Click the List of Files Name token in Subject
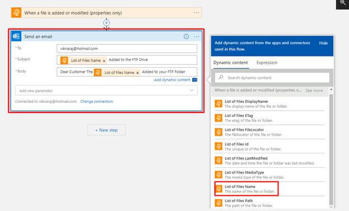The image size is (349, 211). point(83,60)
